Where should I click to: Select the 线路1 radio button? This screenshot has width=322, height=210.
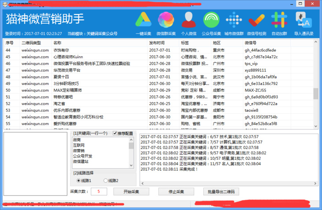[x=79, y=181]
